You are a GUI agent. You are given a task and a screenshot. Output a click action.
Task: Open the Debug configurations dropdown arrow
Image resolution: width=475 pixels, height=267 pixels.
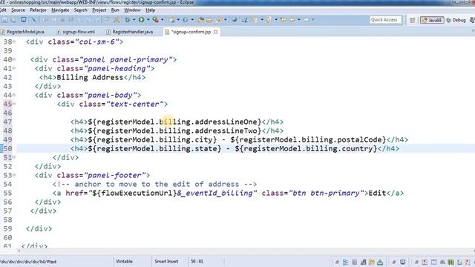point(134,20)
